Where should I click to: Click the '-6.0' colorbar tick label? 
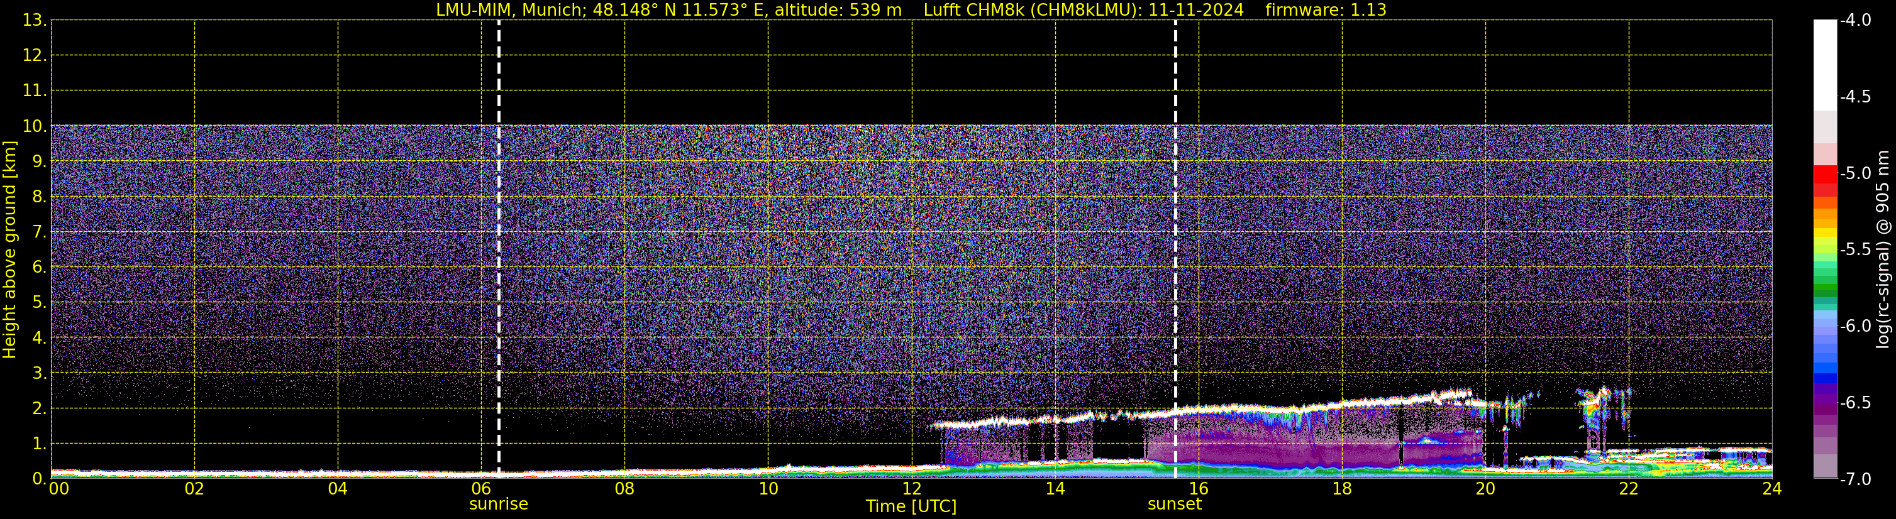(x=1856, y=326)
